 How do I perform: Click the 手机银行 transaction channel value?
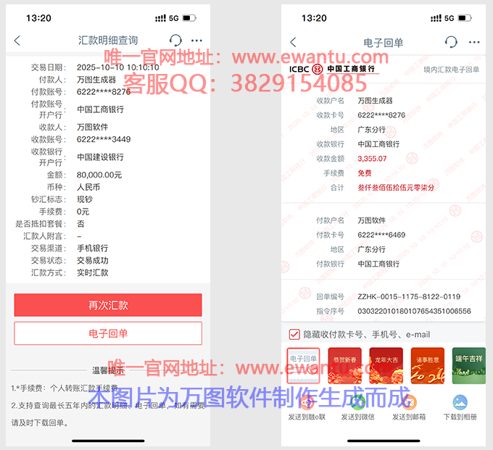(x=93, y=249)
